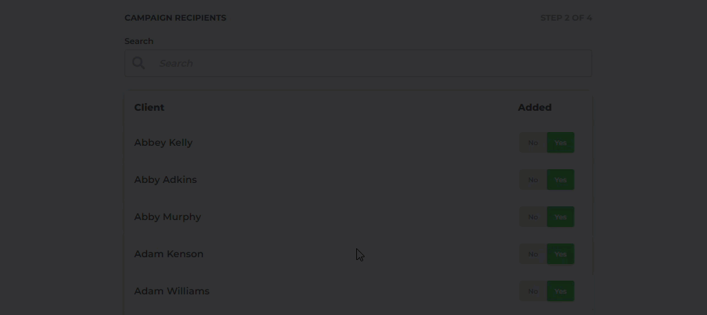Image resolution: width=707 pixels, height=315 pixels.
Task: Focus the recipient Search input field
Action: pos(358,63)
